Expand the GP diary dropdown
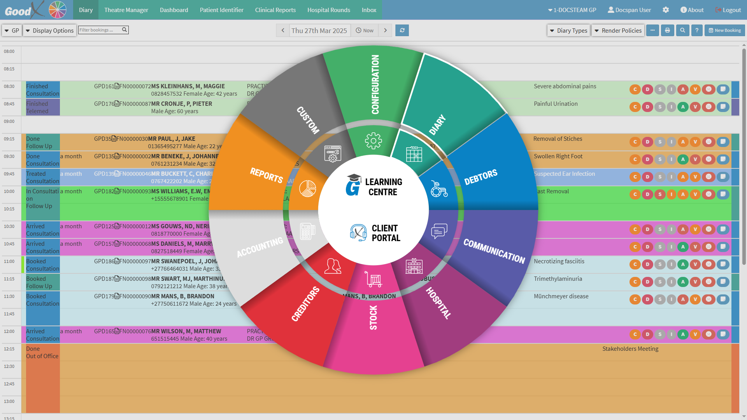 pos(11,30)
